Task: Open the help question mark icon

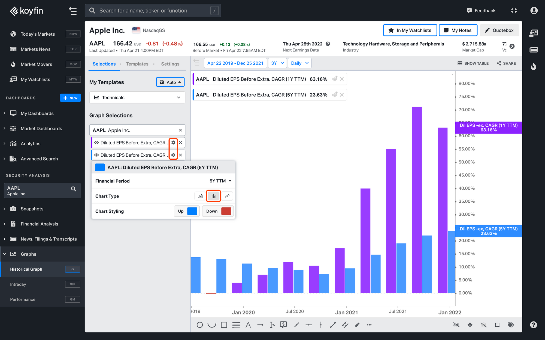Action: pyautogui.click(x=534, y=325)
